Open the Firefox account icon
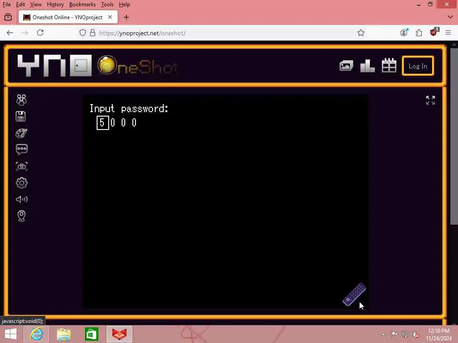The image size is (458, 343). click(x=404, y=33)
